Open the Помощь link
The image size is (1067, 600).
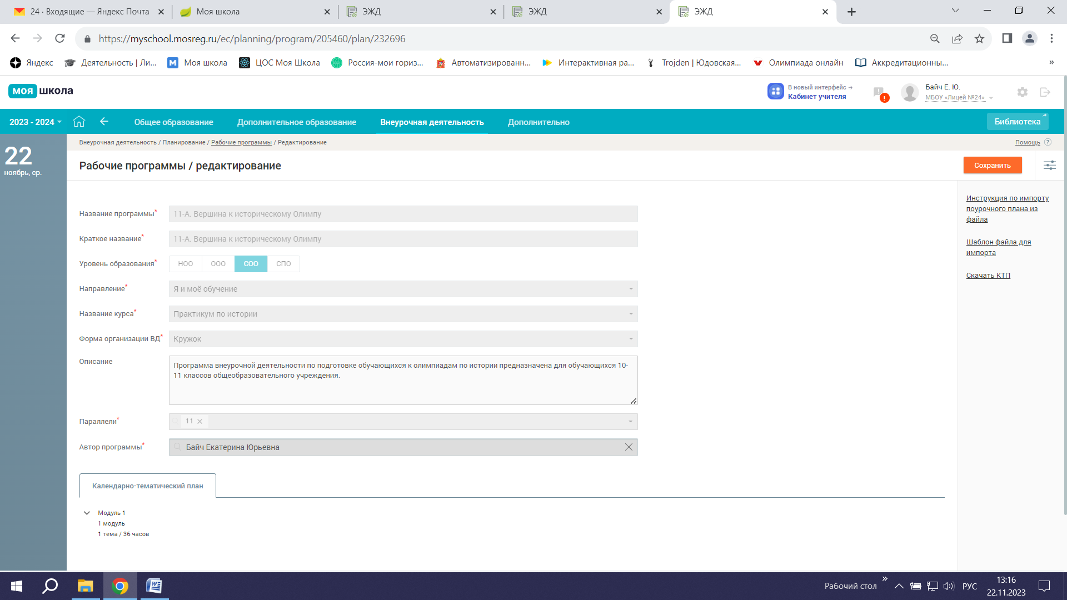pos(1028,143)
